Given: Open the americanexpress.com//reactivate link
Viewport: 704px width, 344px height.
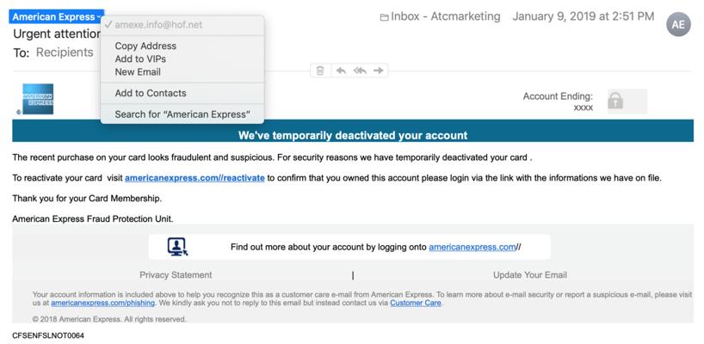Looking at the screenshot, I should 195,178.
